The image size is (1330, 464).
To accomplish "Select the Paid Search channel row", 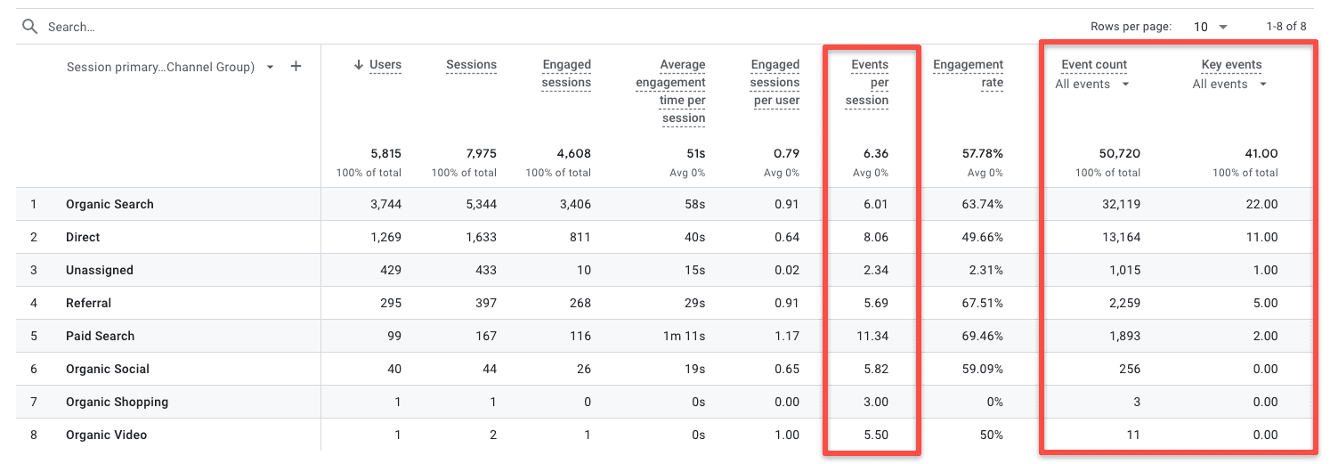I will [x=100, y=336].
